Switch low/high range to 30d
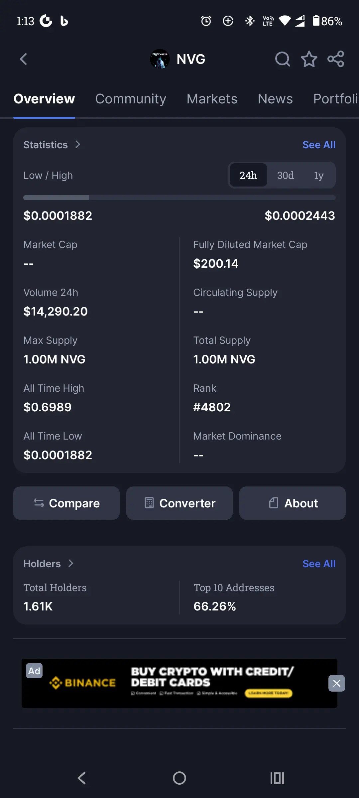The height and width of the screenshot is (798, 359). click(x=285, y=175)
